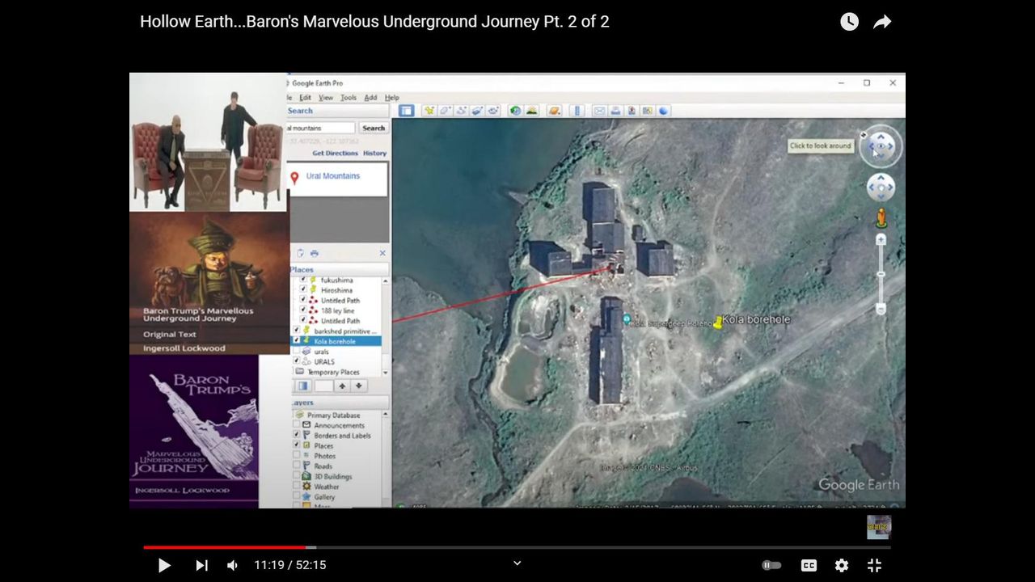Image resolution: width=1035 pixels, height=582 pixels.
Task: Check the Roads layer checkbox
Action: click(297, 466)
